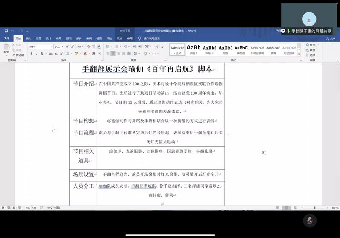Viewport: 340px width, 238px height.
Task: Expand the font size dropdown showing 小二
Action: [x=59, y=46]
